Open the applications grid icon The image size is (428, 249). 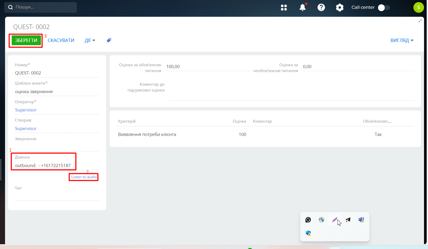(x=284, y=7)
